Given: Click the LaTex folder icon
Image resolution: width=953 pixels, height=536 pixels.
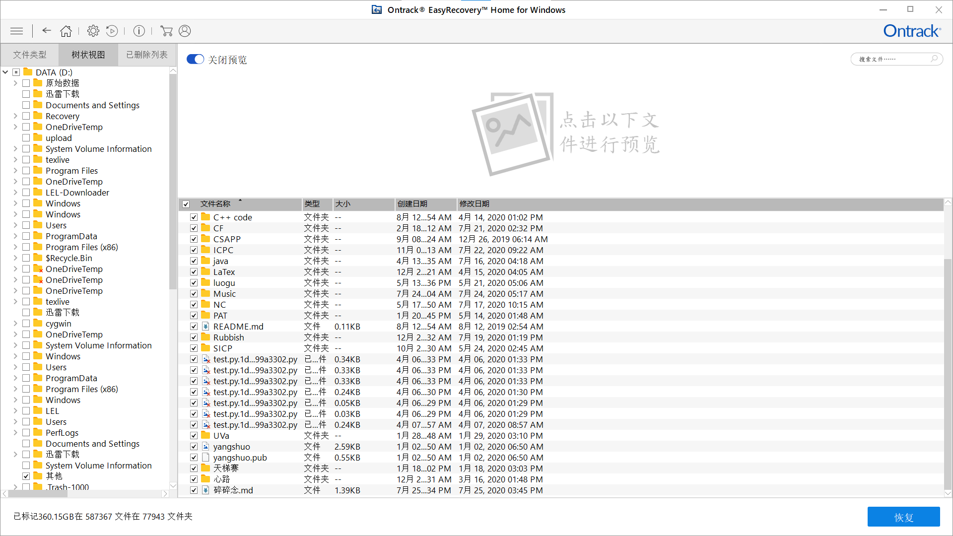Looking at the screenshot, I should (205, 272).
